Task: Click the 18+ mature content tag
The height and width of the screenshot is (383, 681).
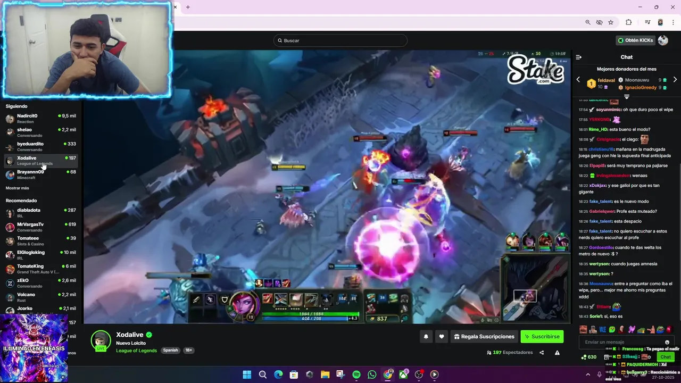Action: click(188, 351)
